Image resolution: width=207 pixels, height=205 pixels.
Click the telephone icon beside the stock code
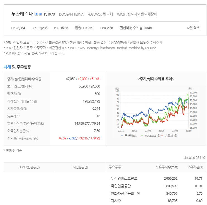pos(40,14)
